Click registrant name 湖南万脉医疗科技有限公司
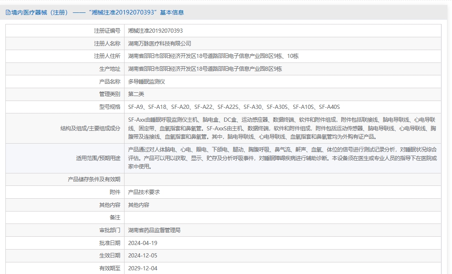Viewport: 452px width, 274px height. click(x=160, y=43)
